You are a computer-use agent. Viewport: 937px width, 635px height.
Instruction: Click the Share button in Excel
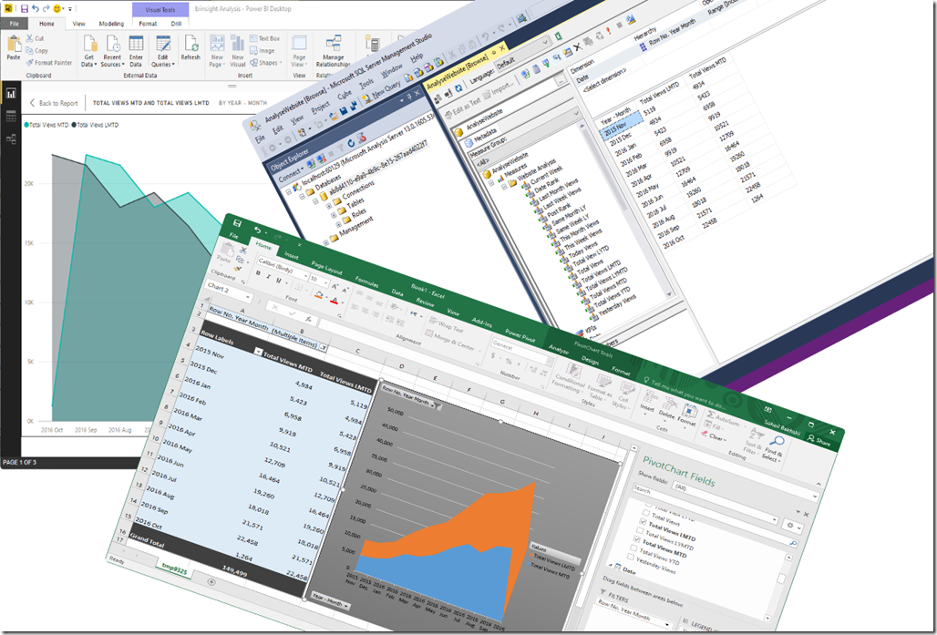819,438
